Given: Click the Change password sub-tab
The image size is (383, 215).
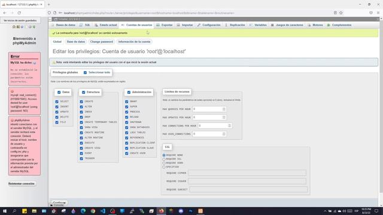Looking at the screenshot, I should click(102, 42).
